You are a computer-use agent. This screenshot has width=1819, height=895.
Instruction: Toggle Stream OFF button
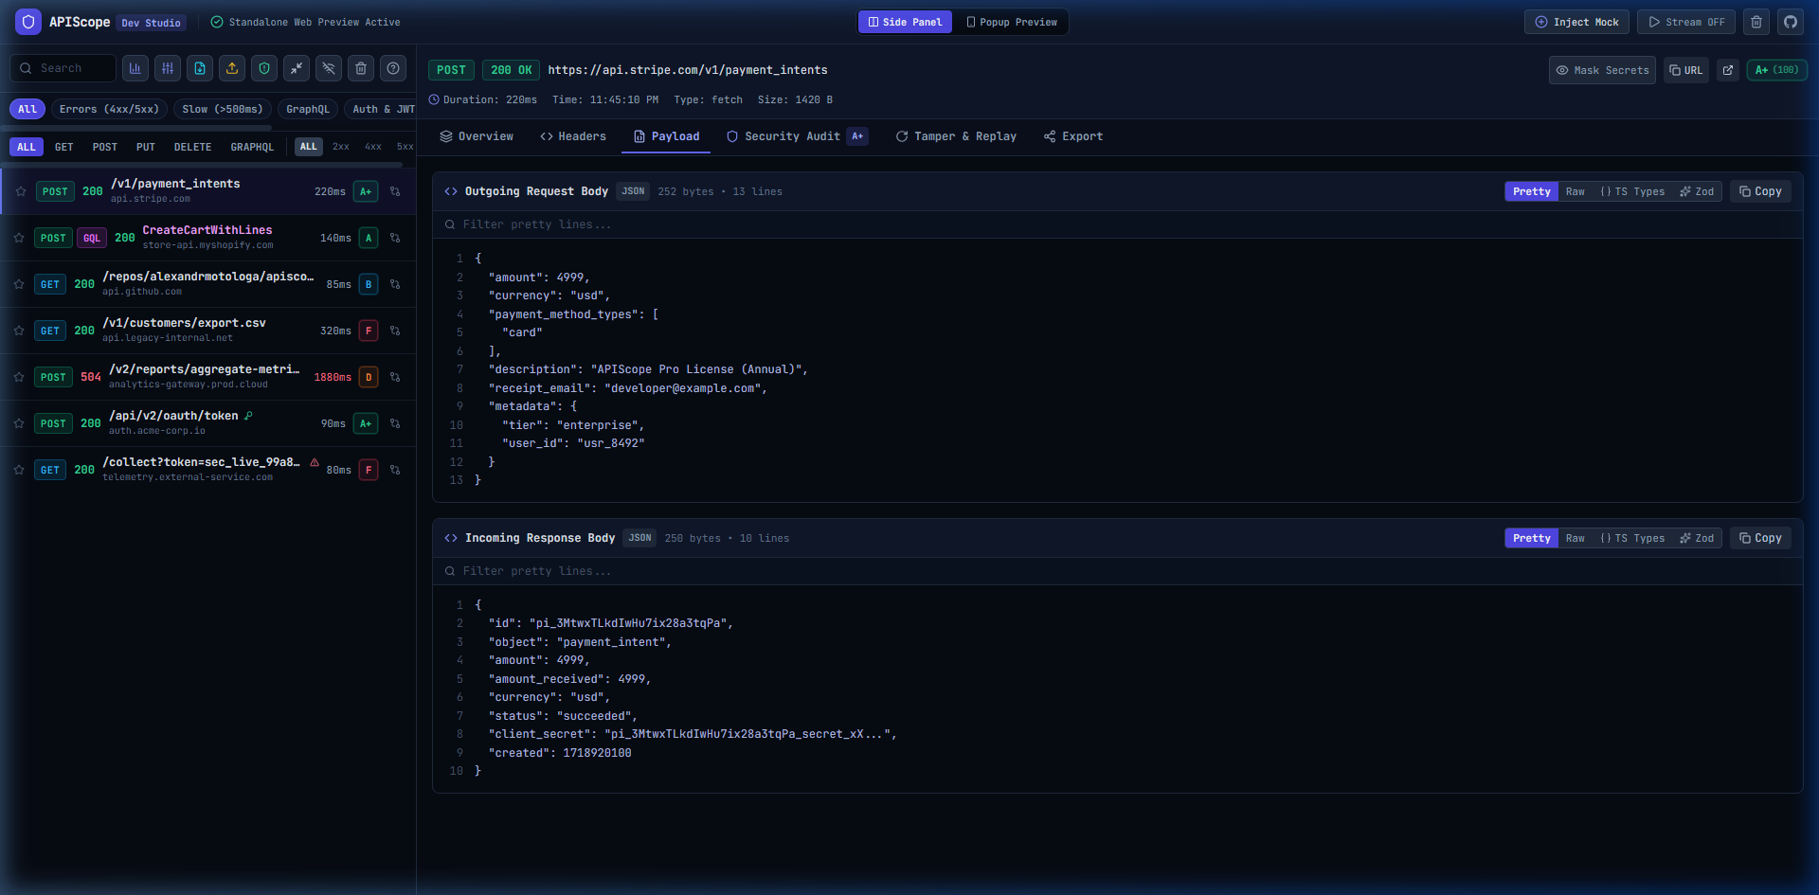pyautogui.click(x=1686, y=22)
